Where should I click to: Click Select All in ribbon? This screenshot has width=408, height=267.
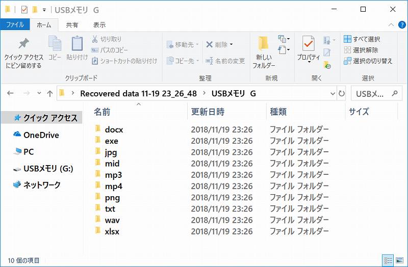click(x=362, y=39)
